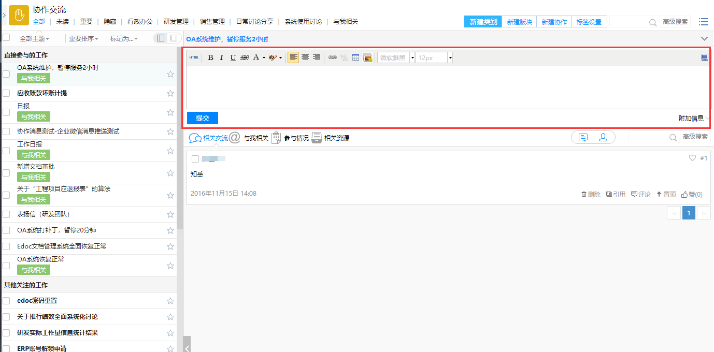This screenshot has width=714, height=352.
Task: Open the fullscreen editor icon
Action: point(704,57)
